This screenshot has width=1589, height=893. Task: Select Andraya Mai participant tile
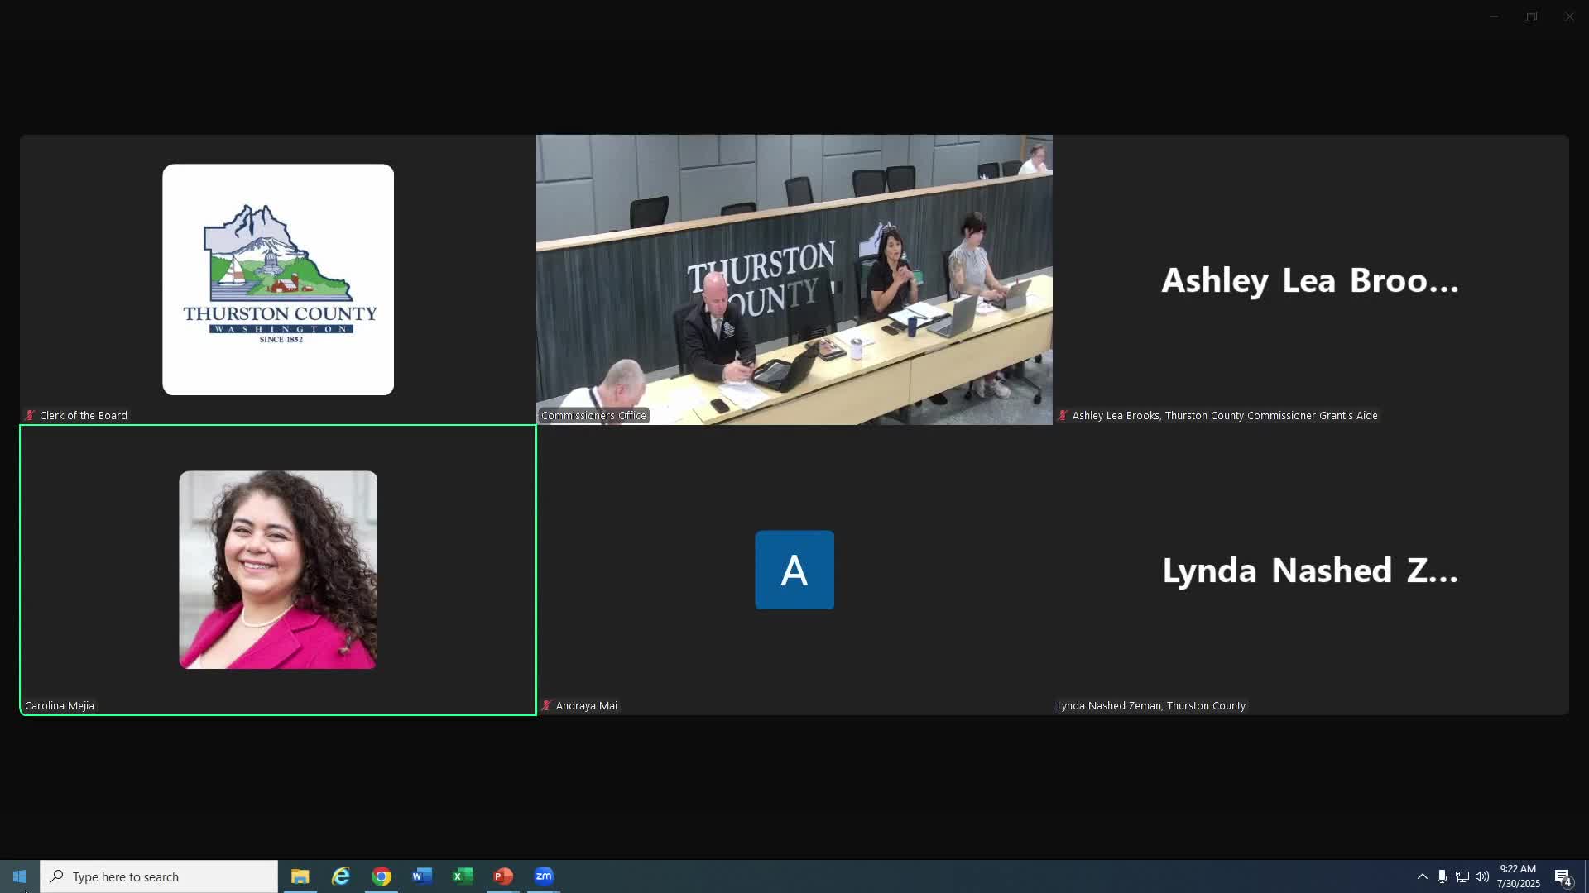(794, 570)
